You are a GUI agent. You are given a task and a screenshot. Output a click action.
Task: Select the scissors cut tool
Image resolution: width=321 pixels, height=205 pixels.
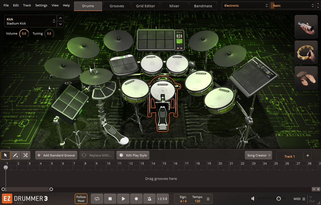point(25,155)
